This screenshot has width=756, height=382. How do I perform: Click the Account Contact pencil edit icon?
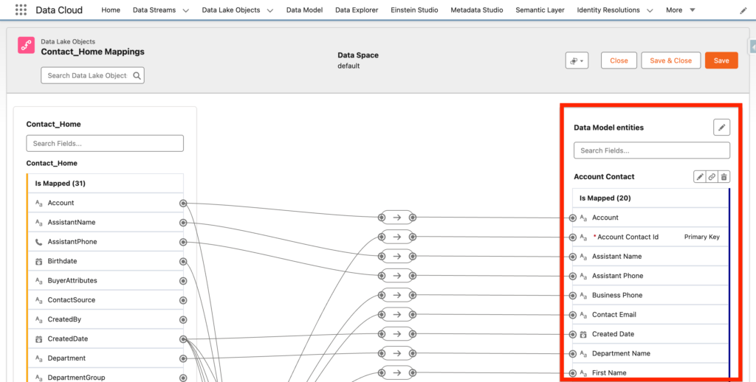pos(699,177)
